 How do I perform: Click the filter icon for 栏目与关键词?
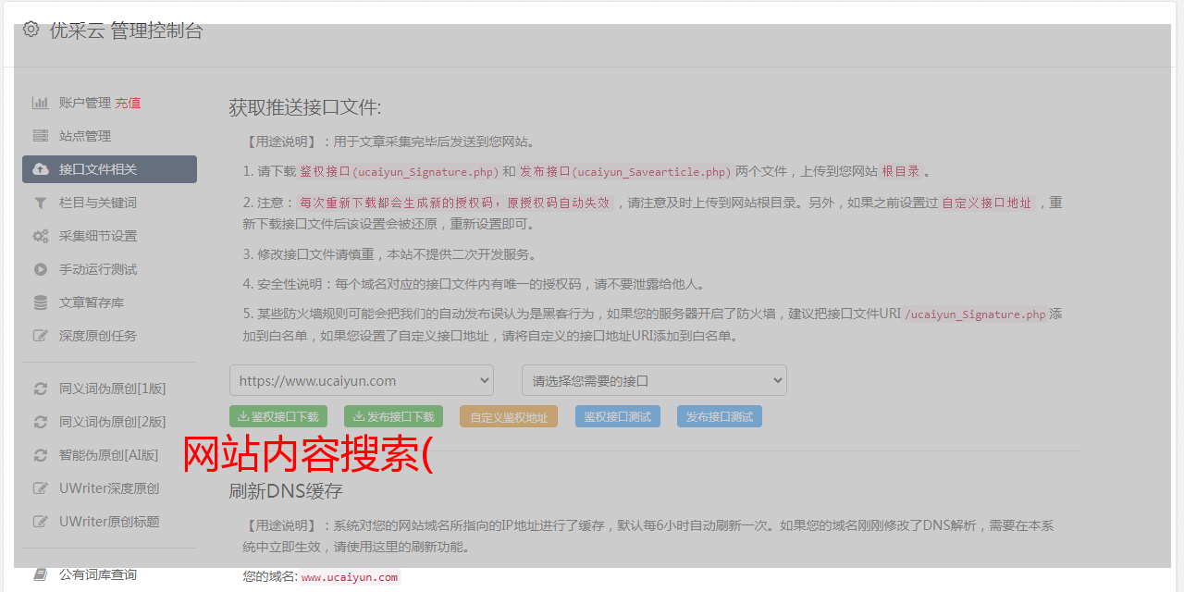pyautogui.click(x=41, y=203)
